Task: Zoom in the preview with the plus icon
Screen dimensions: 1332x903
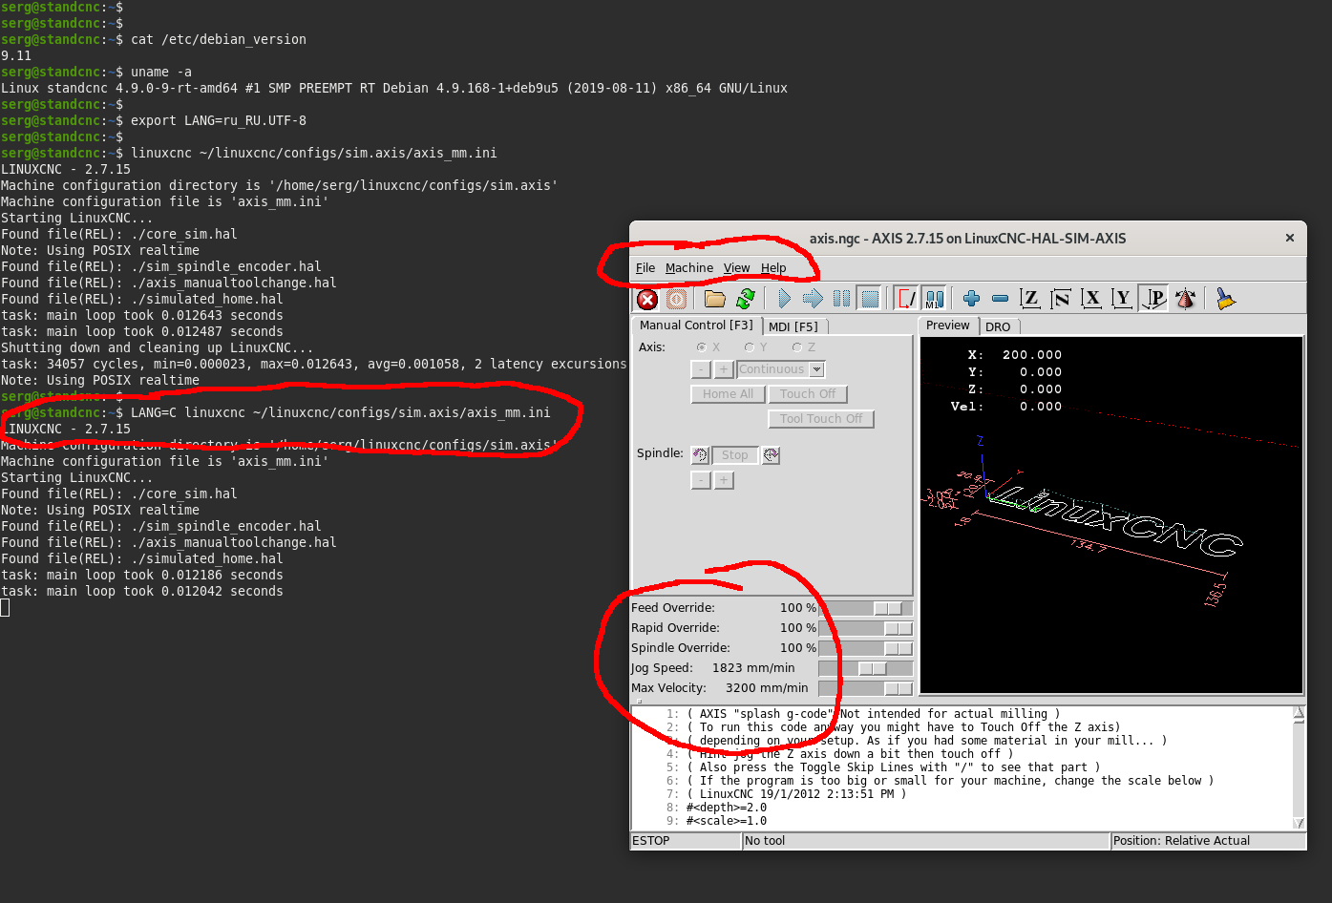Action: pos(971,300)
